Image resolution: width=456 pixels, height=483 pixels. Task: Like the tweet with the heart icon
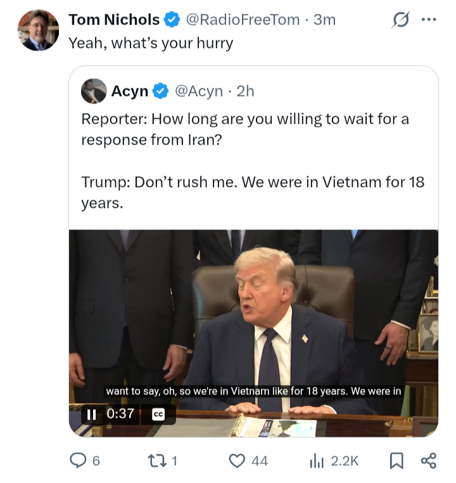pos(237,461)
